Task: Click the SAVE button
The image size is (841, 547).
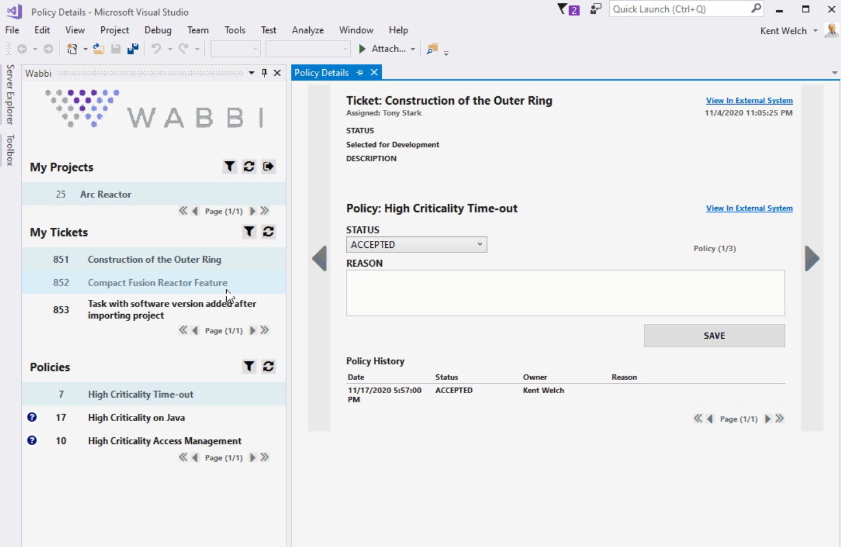Action: click(x=714, y=336)
